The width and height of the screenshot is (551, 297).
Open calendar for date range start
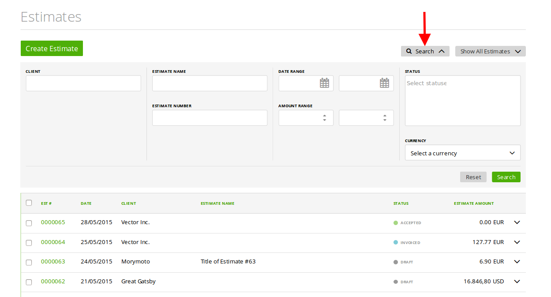tap(324, 83)
